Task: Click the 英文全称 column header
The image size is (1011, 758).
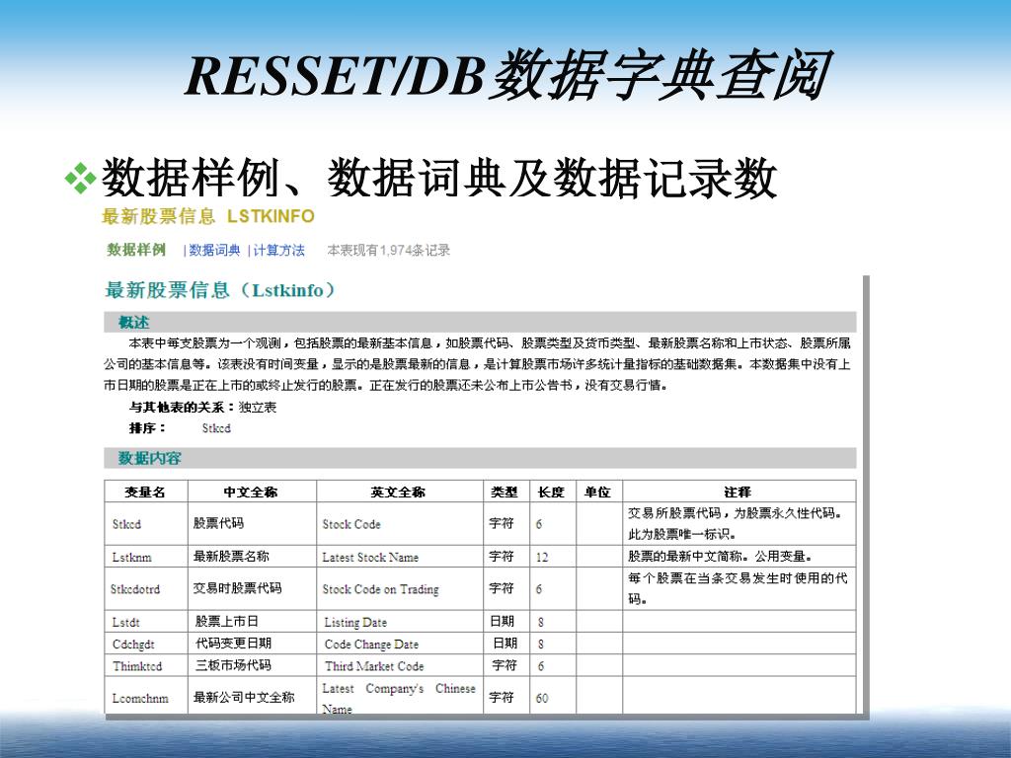Action: [x=398, y=492]
